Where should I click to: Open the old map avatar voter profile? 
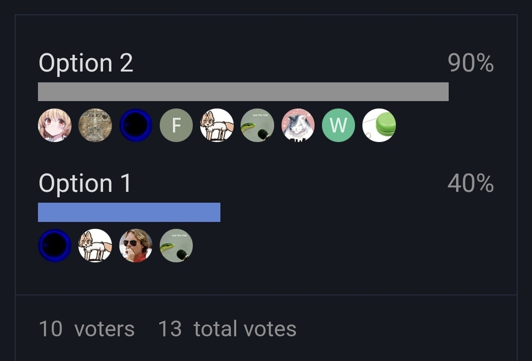click(95, 125)
